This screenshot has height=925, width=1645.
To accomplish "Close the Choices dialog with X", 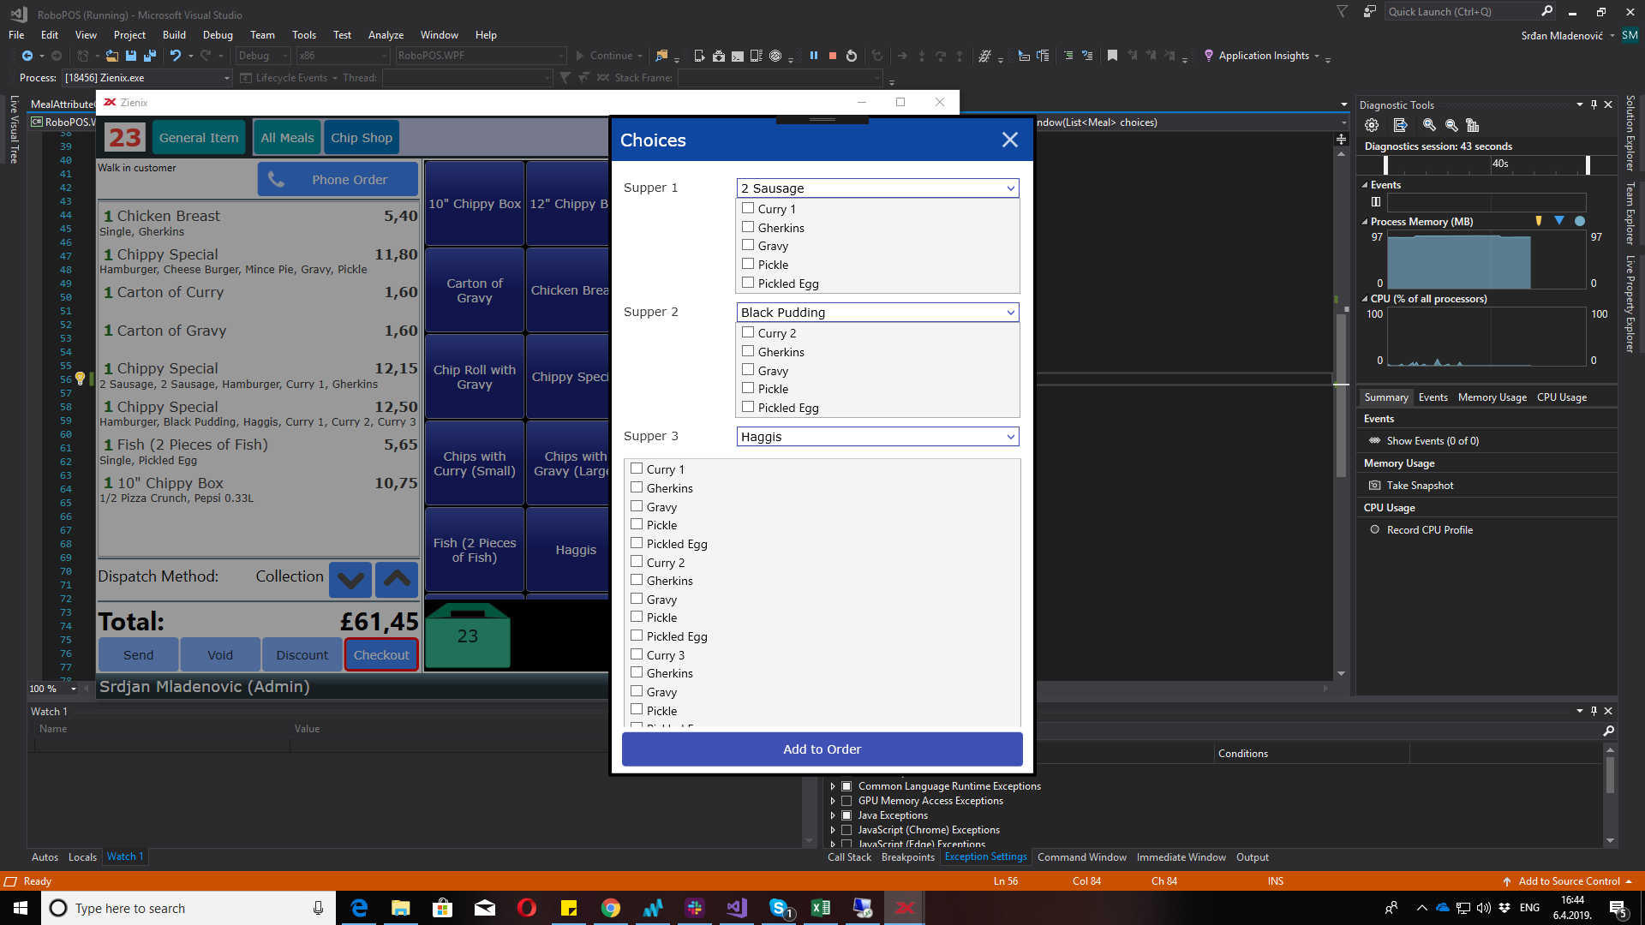I will [x=1010, y=140].
